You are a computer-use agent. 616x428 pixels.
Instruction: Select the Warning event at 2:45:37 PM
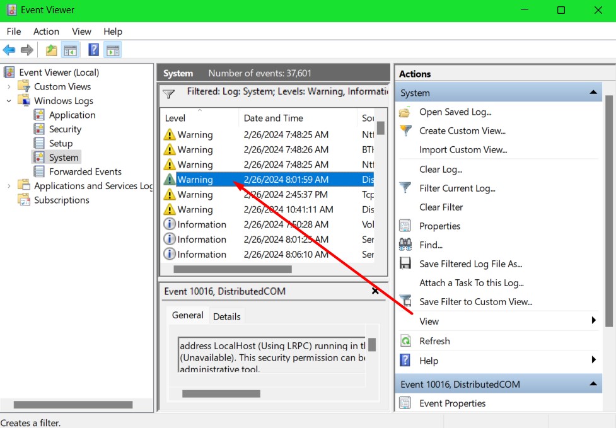pyautogui.click(x=268, y=195)
